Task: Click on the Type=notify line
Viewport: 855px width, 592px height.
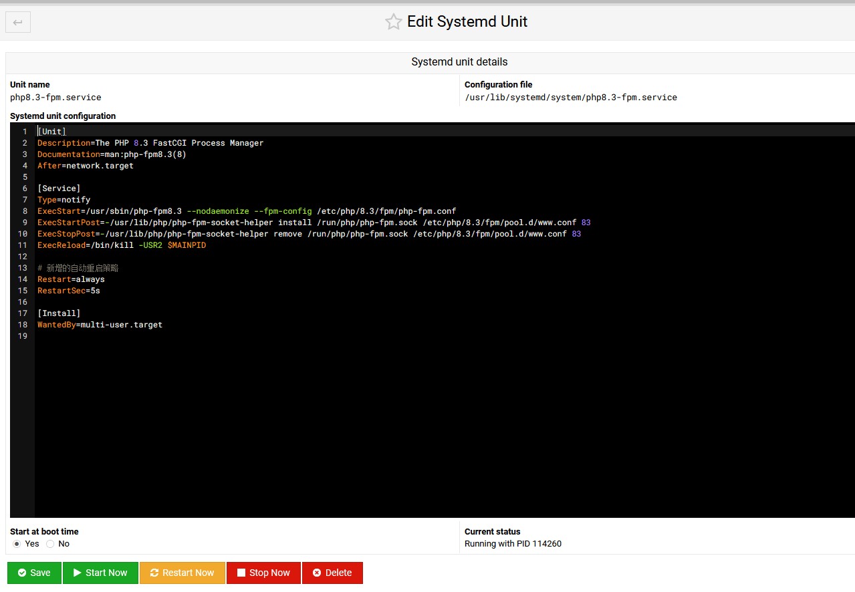Action: coord(64,200)
